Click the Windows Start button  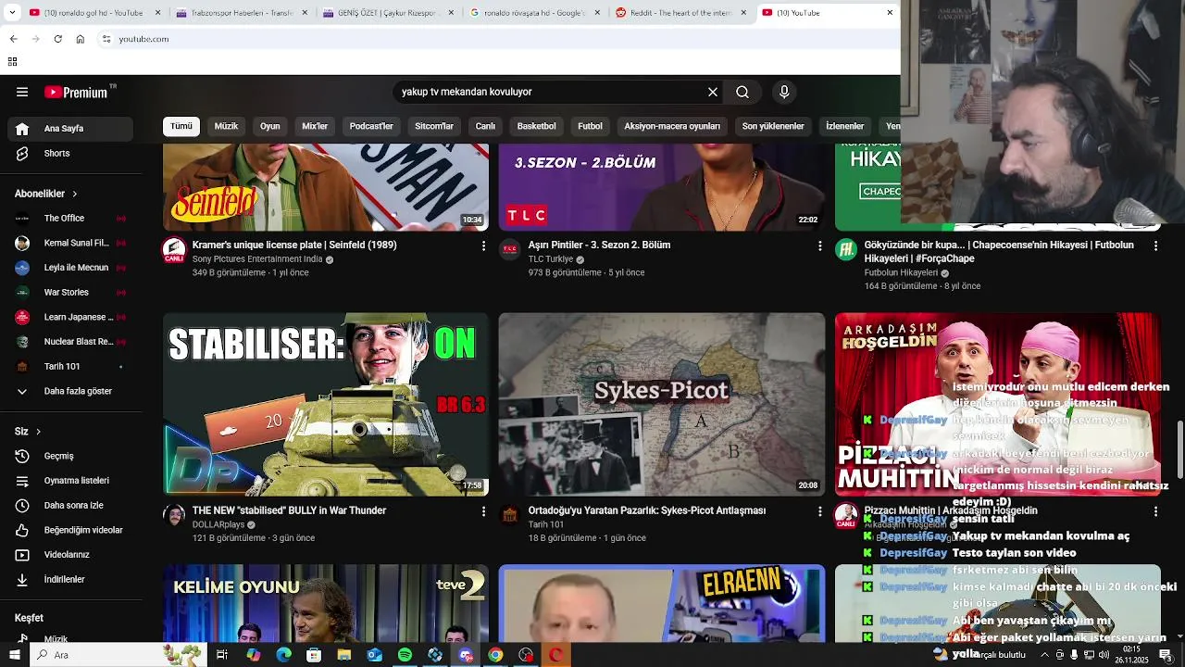click(x=15, y=655)
